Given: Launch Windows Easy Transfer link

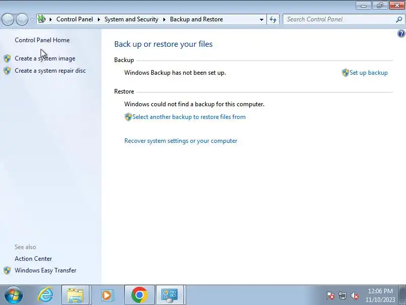Looking at the screenshot, I should pos(46,270).
